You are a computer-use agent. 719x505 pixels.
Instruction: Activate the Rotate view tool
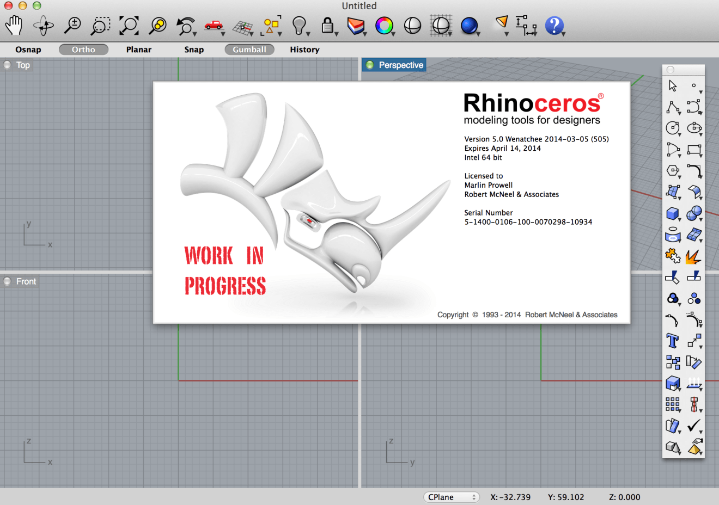44,26
